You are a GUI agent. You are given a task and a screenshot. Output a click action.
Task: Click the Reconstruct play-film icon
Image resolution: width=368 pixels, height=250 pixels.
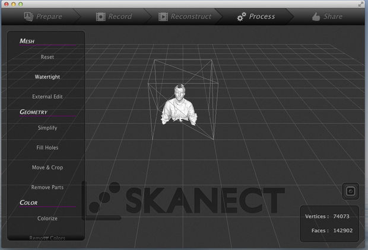pos(163,17)
